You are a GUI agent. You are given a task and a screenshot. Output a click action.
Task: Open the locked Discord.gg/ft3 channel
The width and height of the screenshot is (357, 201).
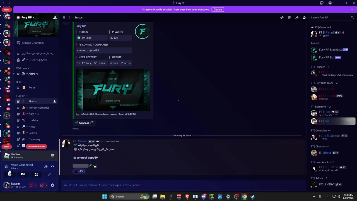click(x=36, y=60)
